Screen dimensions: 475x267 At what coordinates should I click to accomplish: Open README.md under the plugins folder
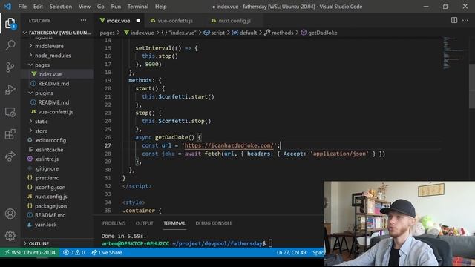coord(57,102)
